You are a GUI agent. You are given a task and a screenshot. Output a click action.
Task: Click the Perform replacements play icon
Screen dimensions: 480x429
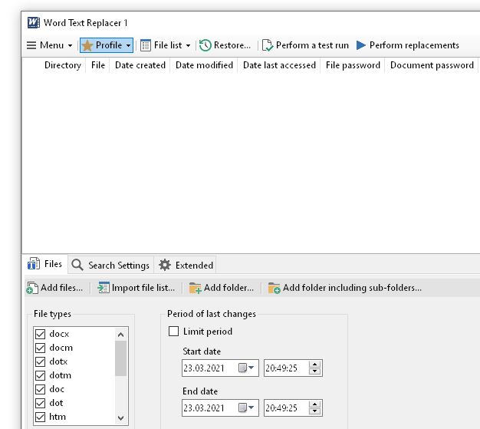click(x=361, y=45)
